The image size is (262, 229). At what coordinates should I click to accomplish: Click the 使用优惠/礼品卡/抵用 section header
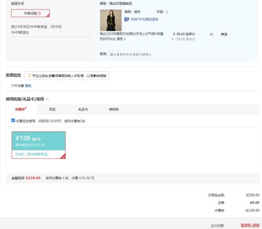(25, 99)
